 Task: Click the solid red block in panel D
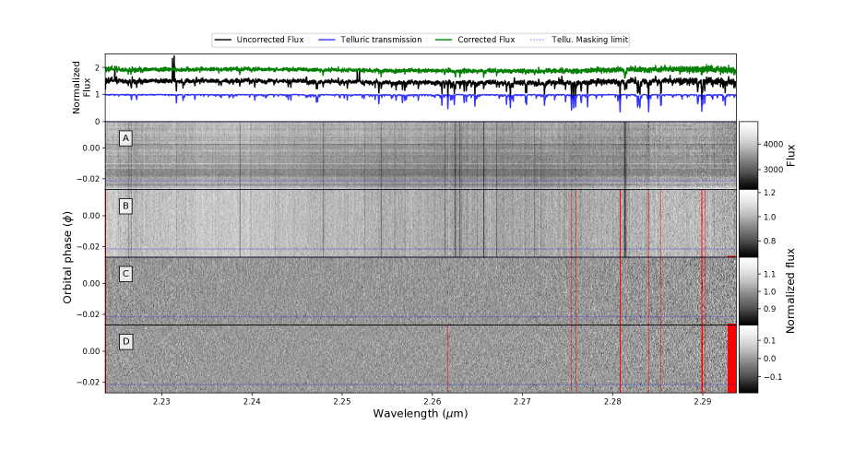tap(731, 359)
